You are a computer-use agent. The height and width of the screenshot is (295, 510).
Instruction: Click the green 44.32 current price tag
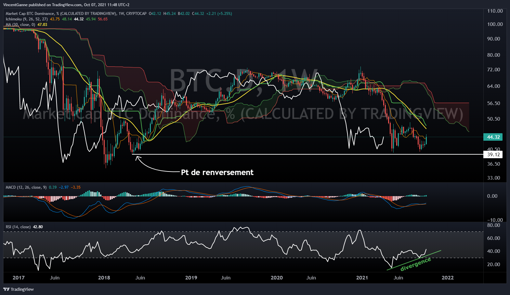coord(493,137)
